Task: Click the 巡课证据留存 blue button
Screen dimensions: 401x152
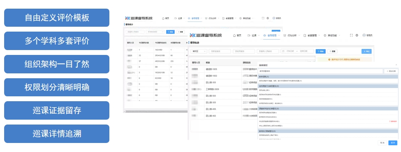Action: coord(57,111)
